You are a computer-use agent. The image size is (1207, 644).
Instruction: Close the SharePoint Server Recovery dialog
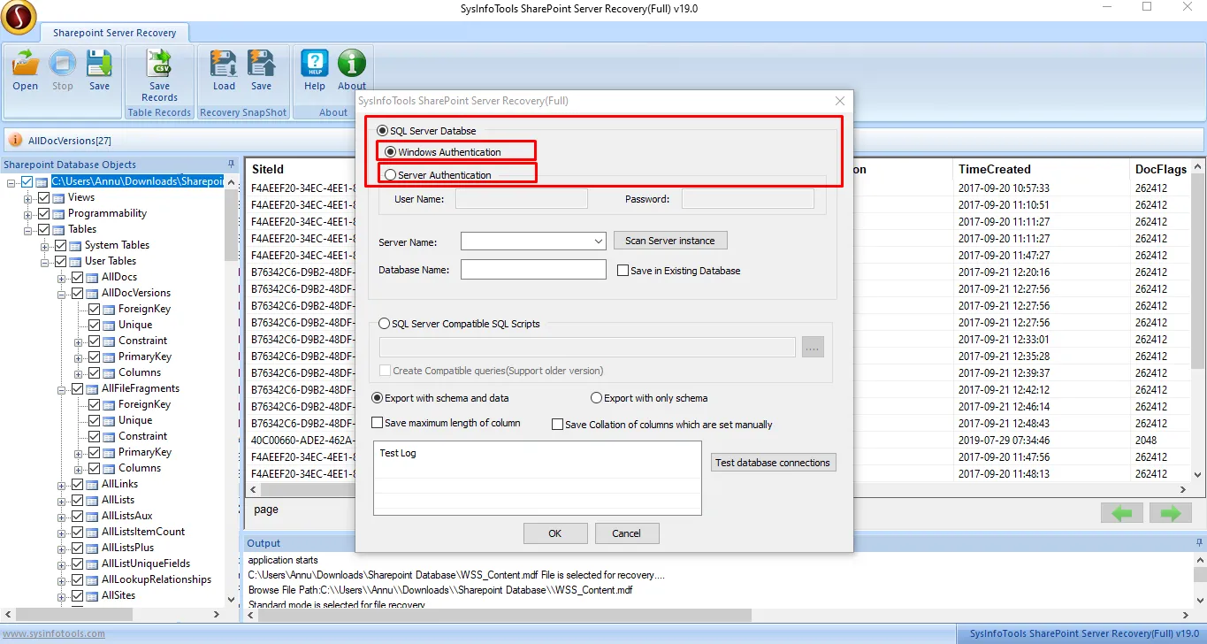coord(840,101)
